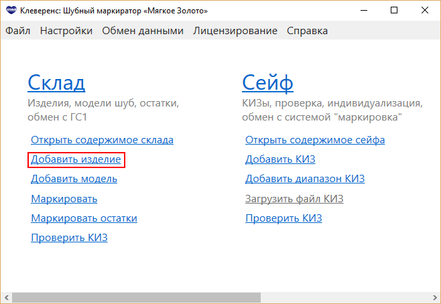Click Проверить КИЗ under Склад

(69, 238)
